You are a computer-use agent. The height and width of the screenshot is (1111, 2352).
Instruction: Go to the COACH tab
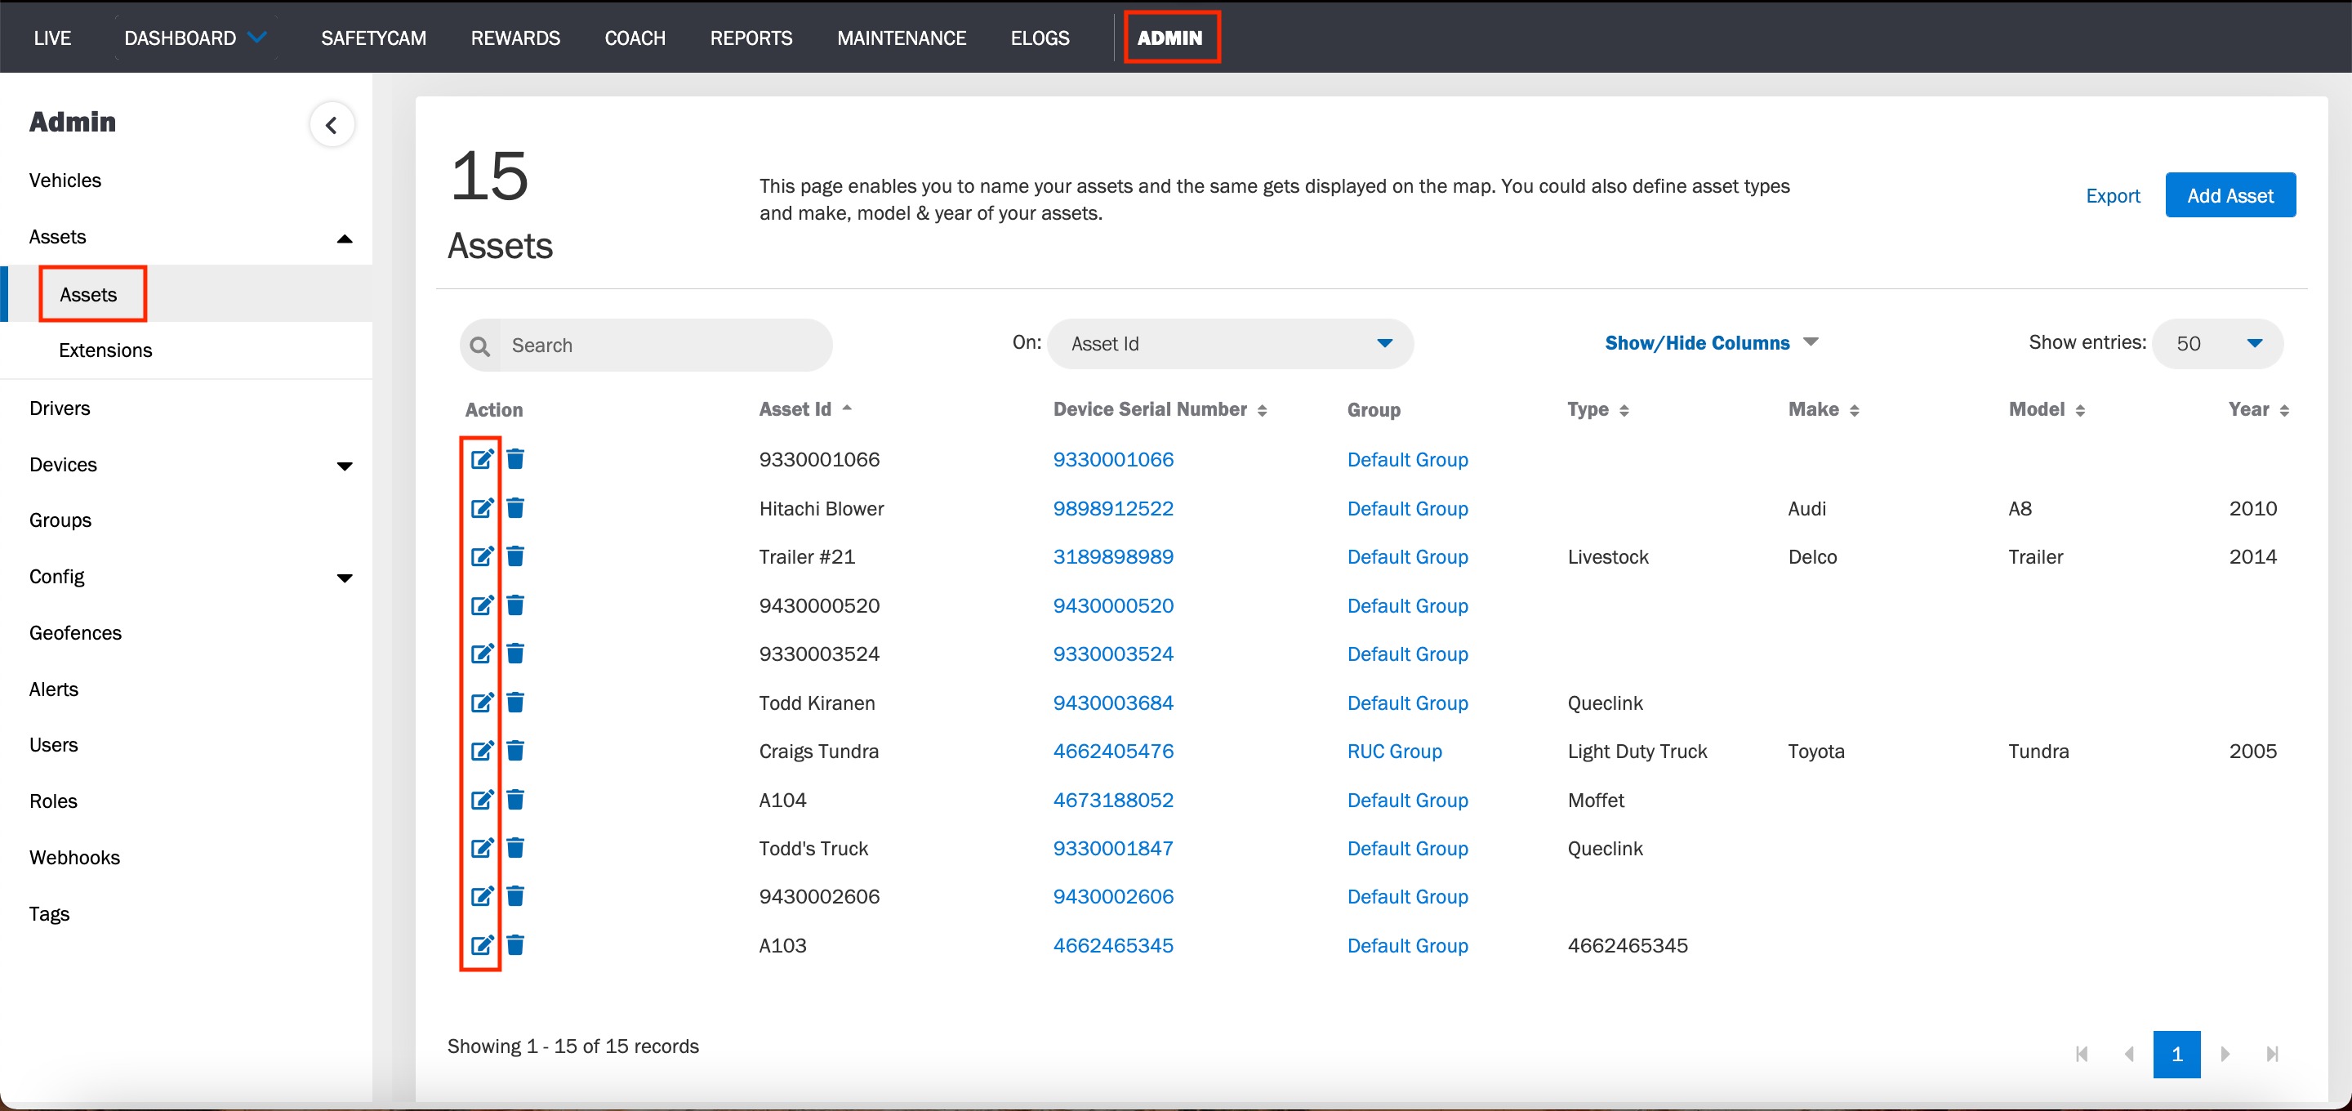[x=635, y=38]
